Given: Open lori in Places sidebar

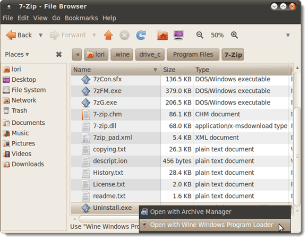Looking at the screenshot, I should (x=12, y=70).
